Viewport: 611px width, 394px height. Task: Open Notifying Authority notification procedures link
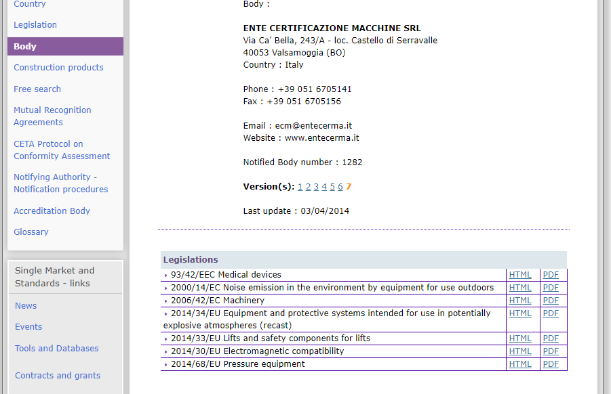click(x=60, y=183)
